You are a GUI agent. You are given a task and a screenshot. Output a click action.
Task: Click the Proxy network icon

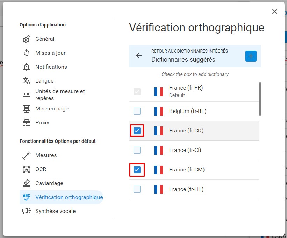click(26, 123)
